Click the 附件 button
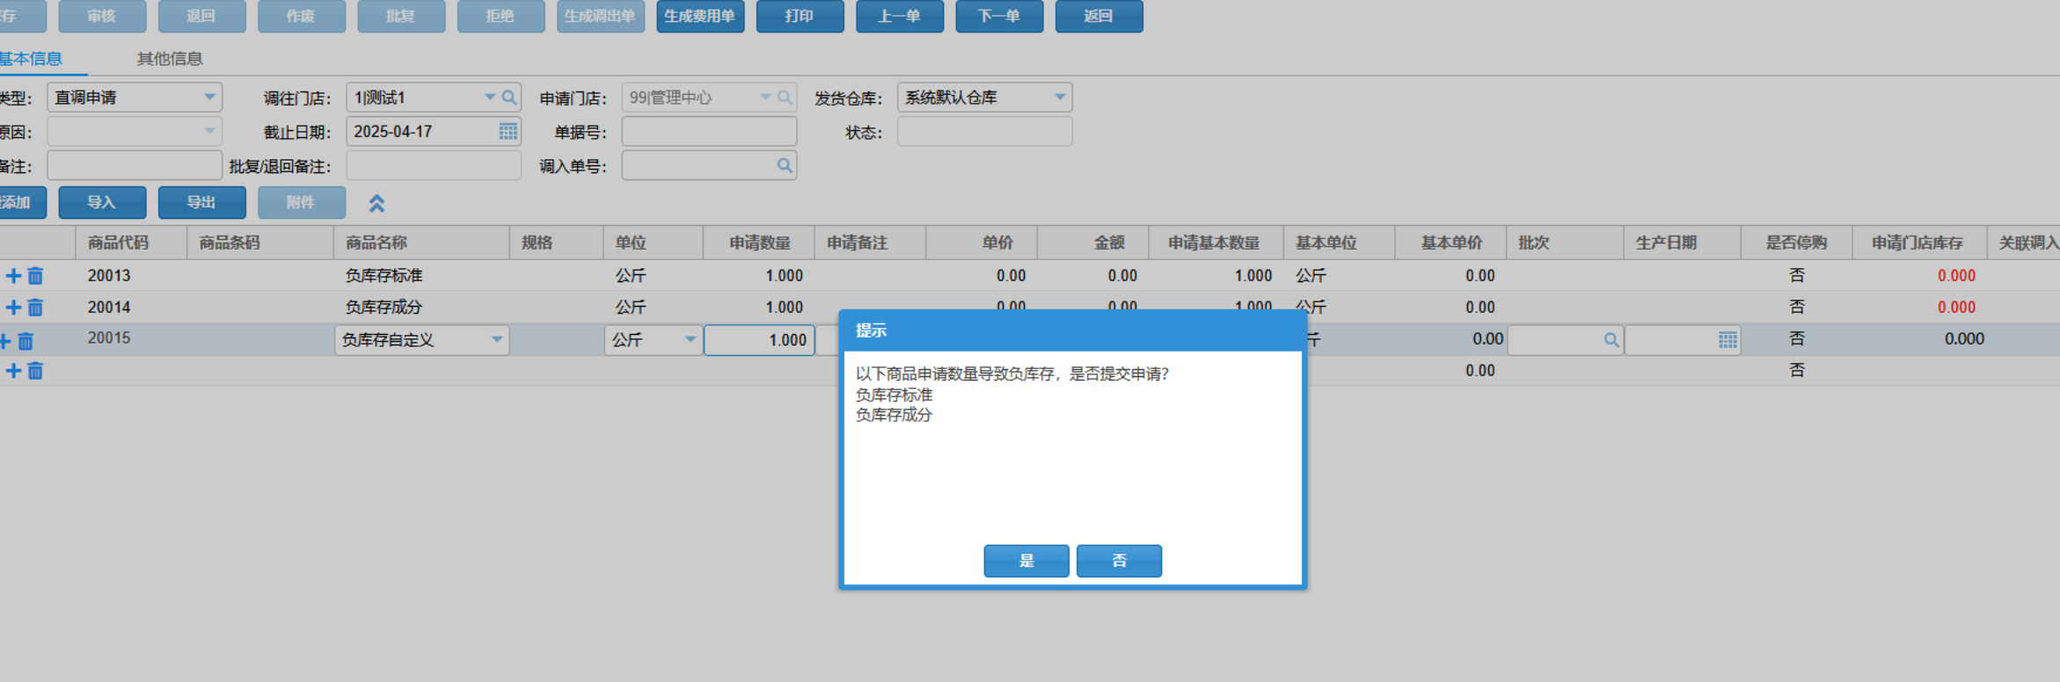Viewport: 2060px width, 682px height. click(302, 202)
